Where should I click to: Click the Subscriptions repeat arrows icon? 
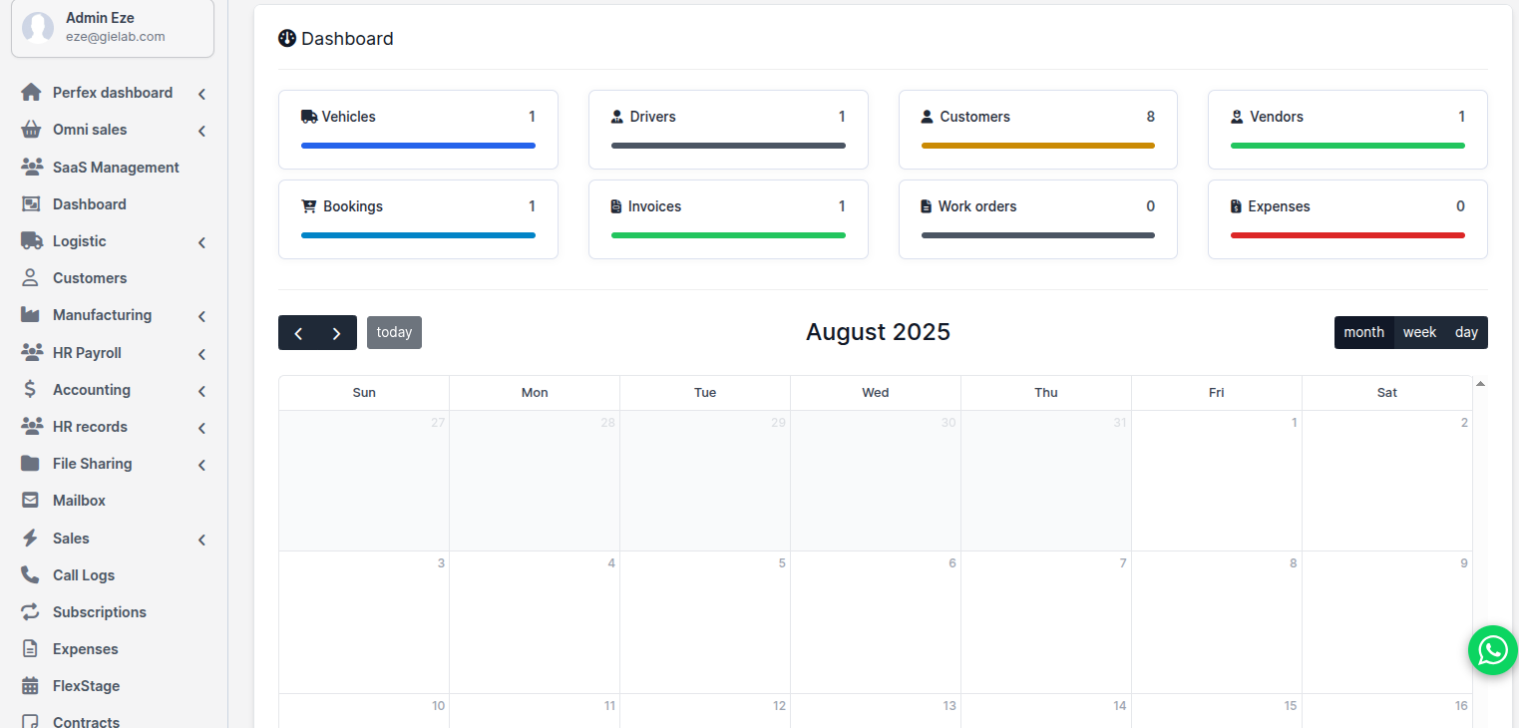(x=31, y=612)
